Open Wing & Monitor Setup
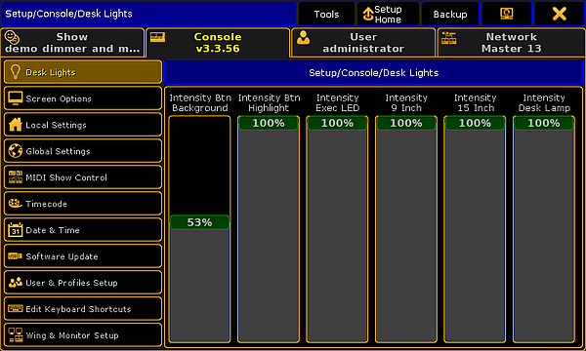Screen dimensions: 586x351 click(83, 335)
